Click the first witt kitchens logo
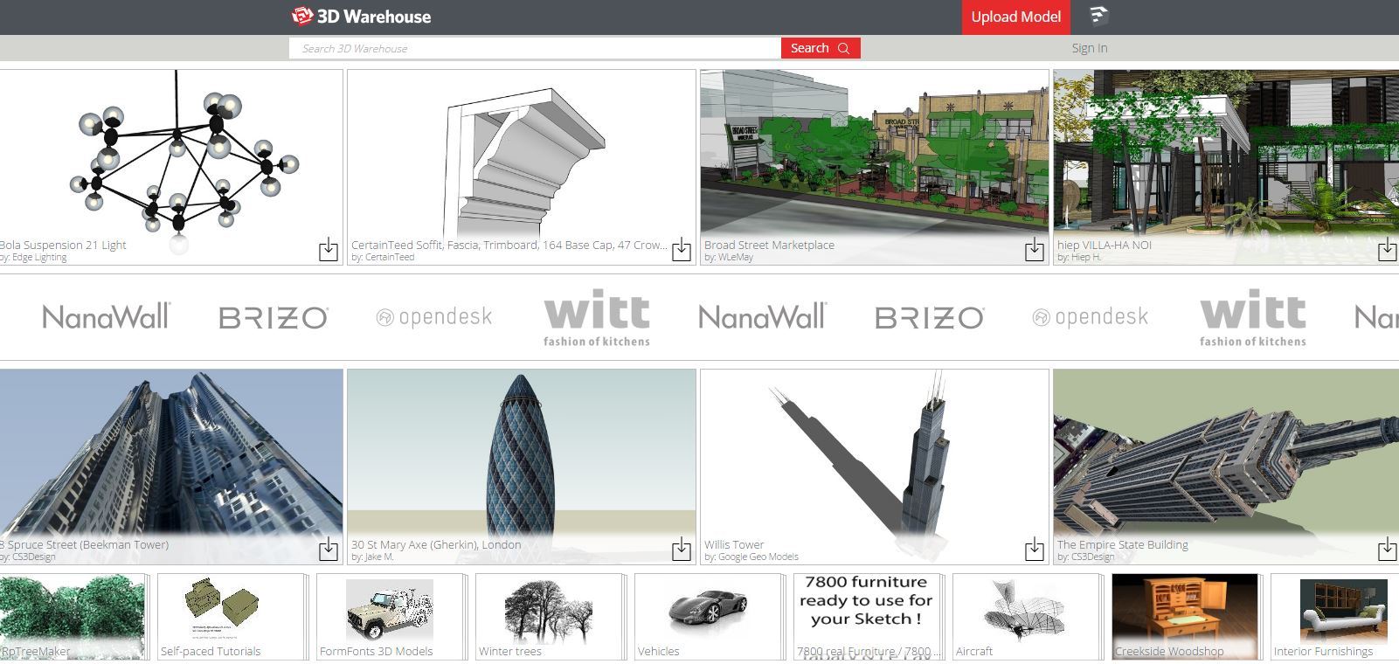 pos(597,318)
